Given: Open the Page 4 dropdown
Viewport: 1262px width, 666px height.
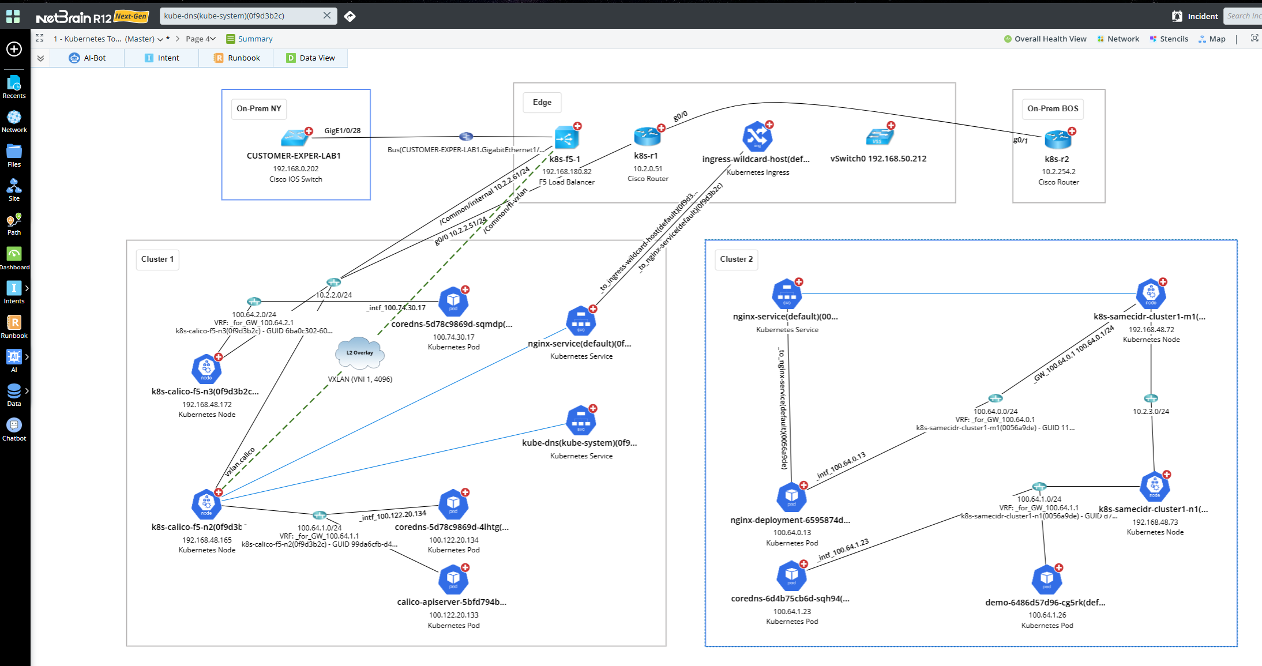Looking at the screenshot, I should coord(200,39).
